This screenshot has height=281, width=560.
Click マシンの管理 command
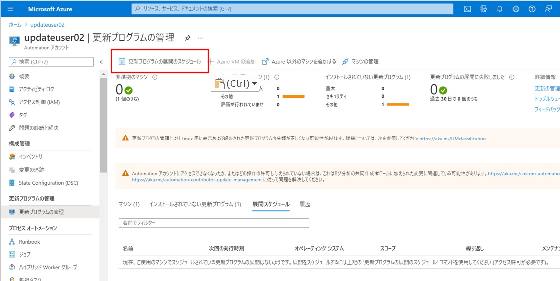pyautogui.click(x=360, y=61)
